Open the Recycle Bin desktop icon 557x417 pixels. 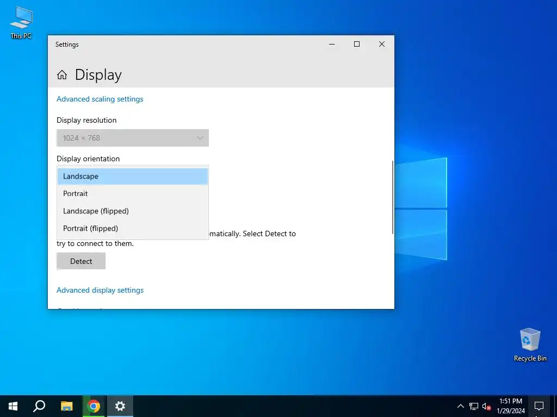click(530, 345)
